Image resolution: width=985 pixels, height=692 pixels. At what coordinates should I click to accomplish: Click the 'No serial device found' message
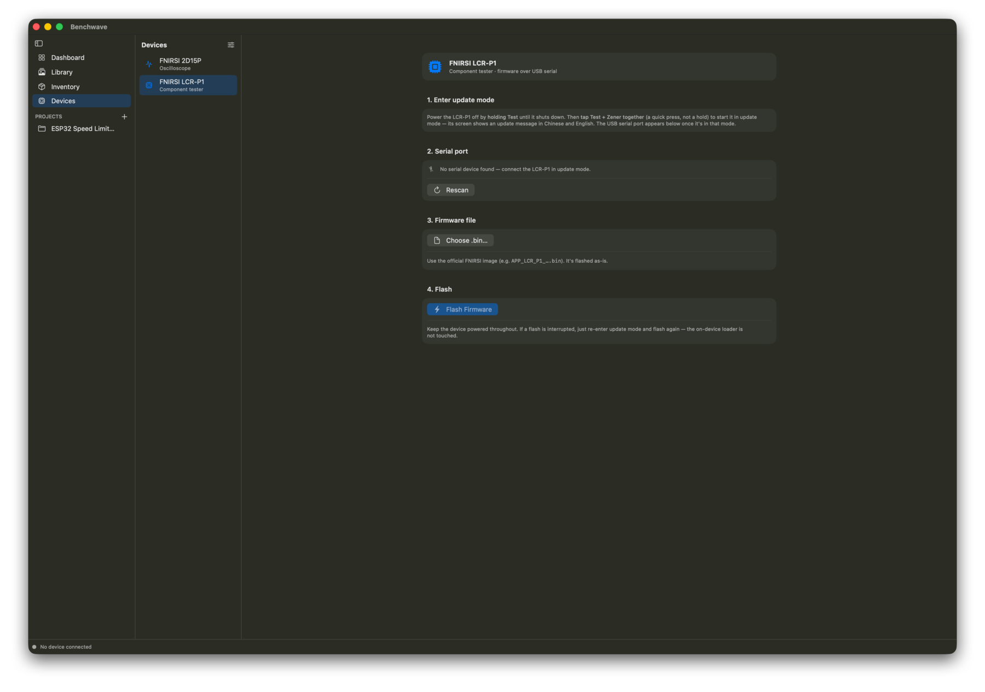pyautogui.click(x=515, y=169)
